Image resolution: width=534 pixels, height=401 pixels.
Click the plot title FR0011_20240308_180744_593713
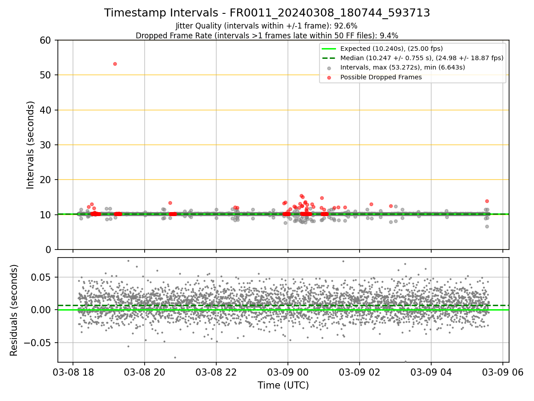click(x=267, y=13)
